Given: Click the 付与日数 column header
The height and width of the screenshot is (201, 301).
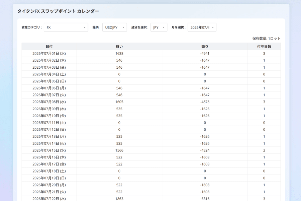Looking at the screenshot, I should [x=264, y=47].
